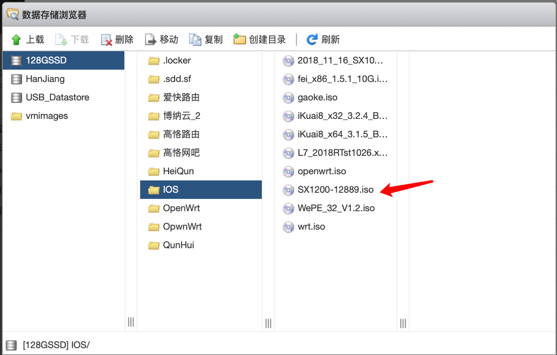Click the 复制 copy button label
Image resolution: width=557 pixels, height=355 pixels.
pos(214,40)
